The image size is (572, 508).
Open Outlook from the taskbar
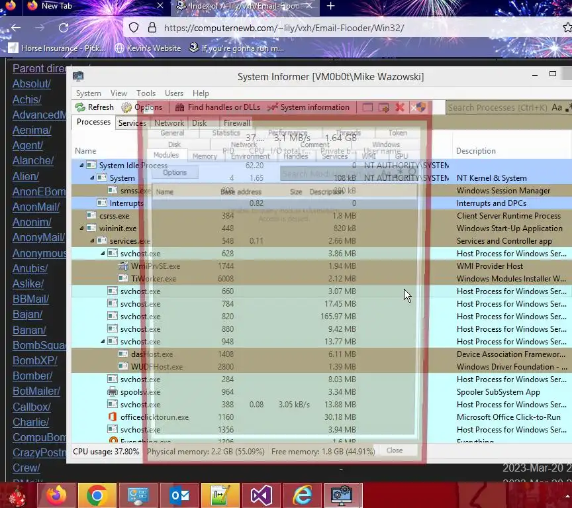pyautogui.click(x=179, y=495)
